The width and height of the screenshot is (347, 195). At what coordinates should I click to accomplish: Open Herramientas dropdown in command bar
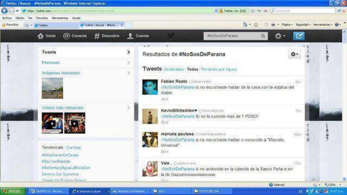coord(323,25)
